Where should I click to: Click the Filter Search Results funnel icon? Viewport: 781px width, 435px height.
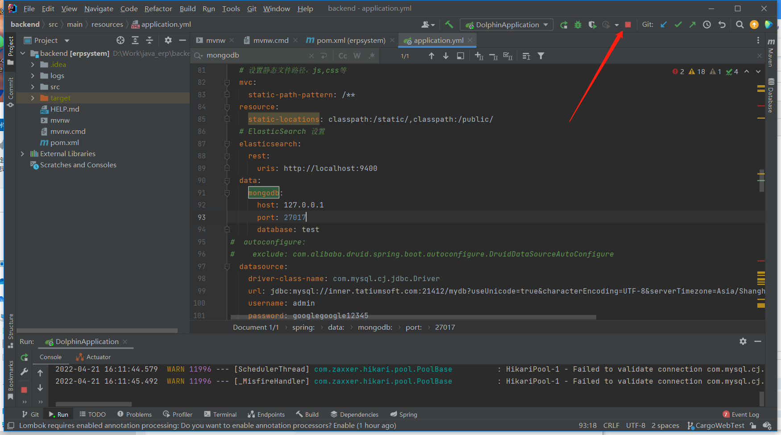coord(541,56)
